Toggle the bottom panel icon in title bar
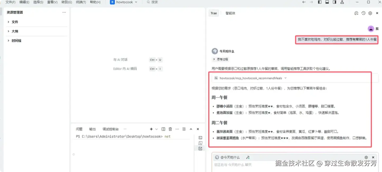 [x=327, y=2]
